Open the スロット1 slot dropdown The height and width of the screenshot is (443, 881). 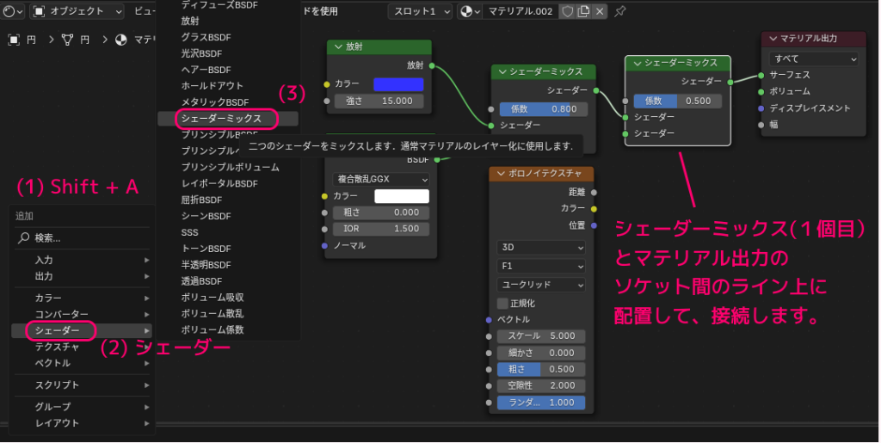(420, 11)
